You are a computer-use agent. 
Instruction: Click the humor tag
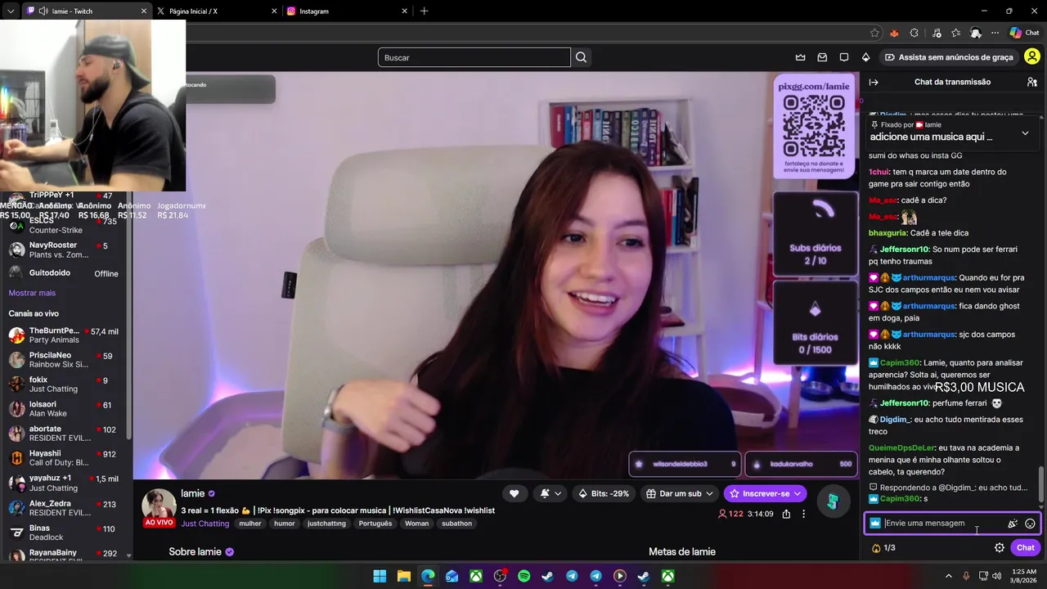coord(284,524)
